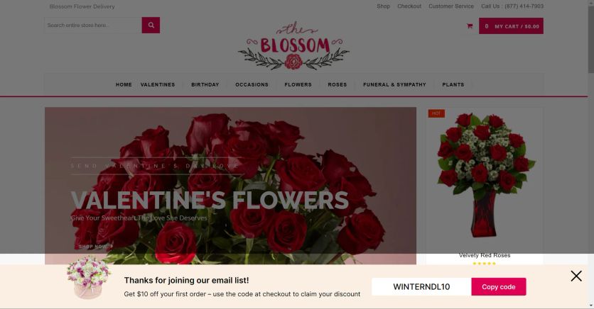
Task: Open Customer Service link
Action: click(450, 6)
